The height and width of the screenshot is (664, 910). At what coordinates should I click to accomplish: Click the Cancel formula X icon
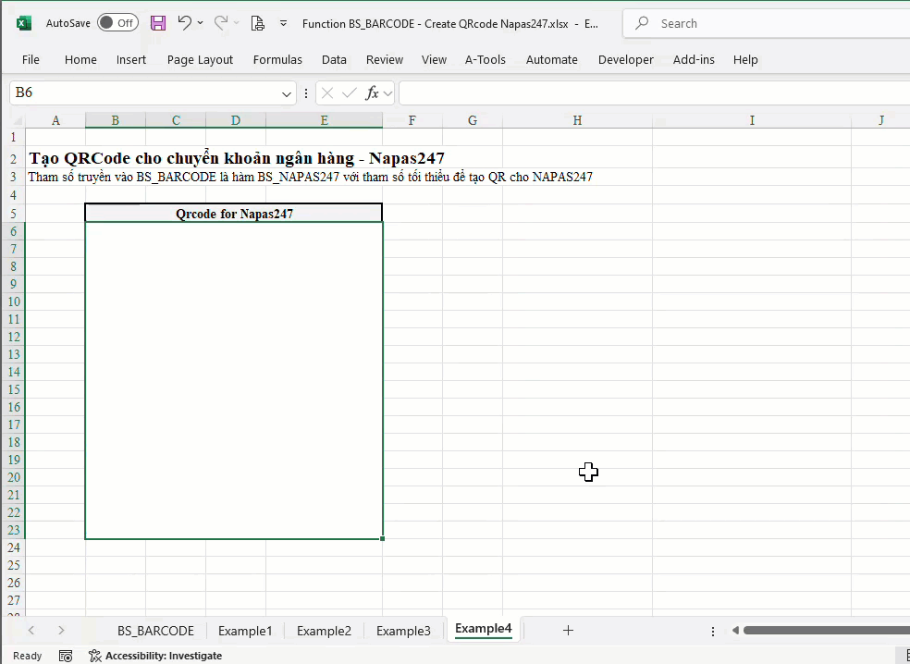pos(327,93)
